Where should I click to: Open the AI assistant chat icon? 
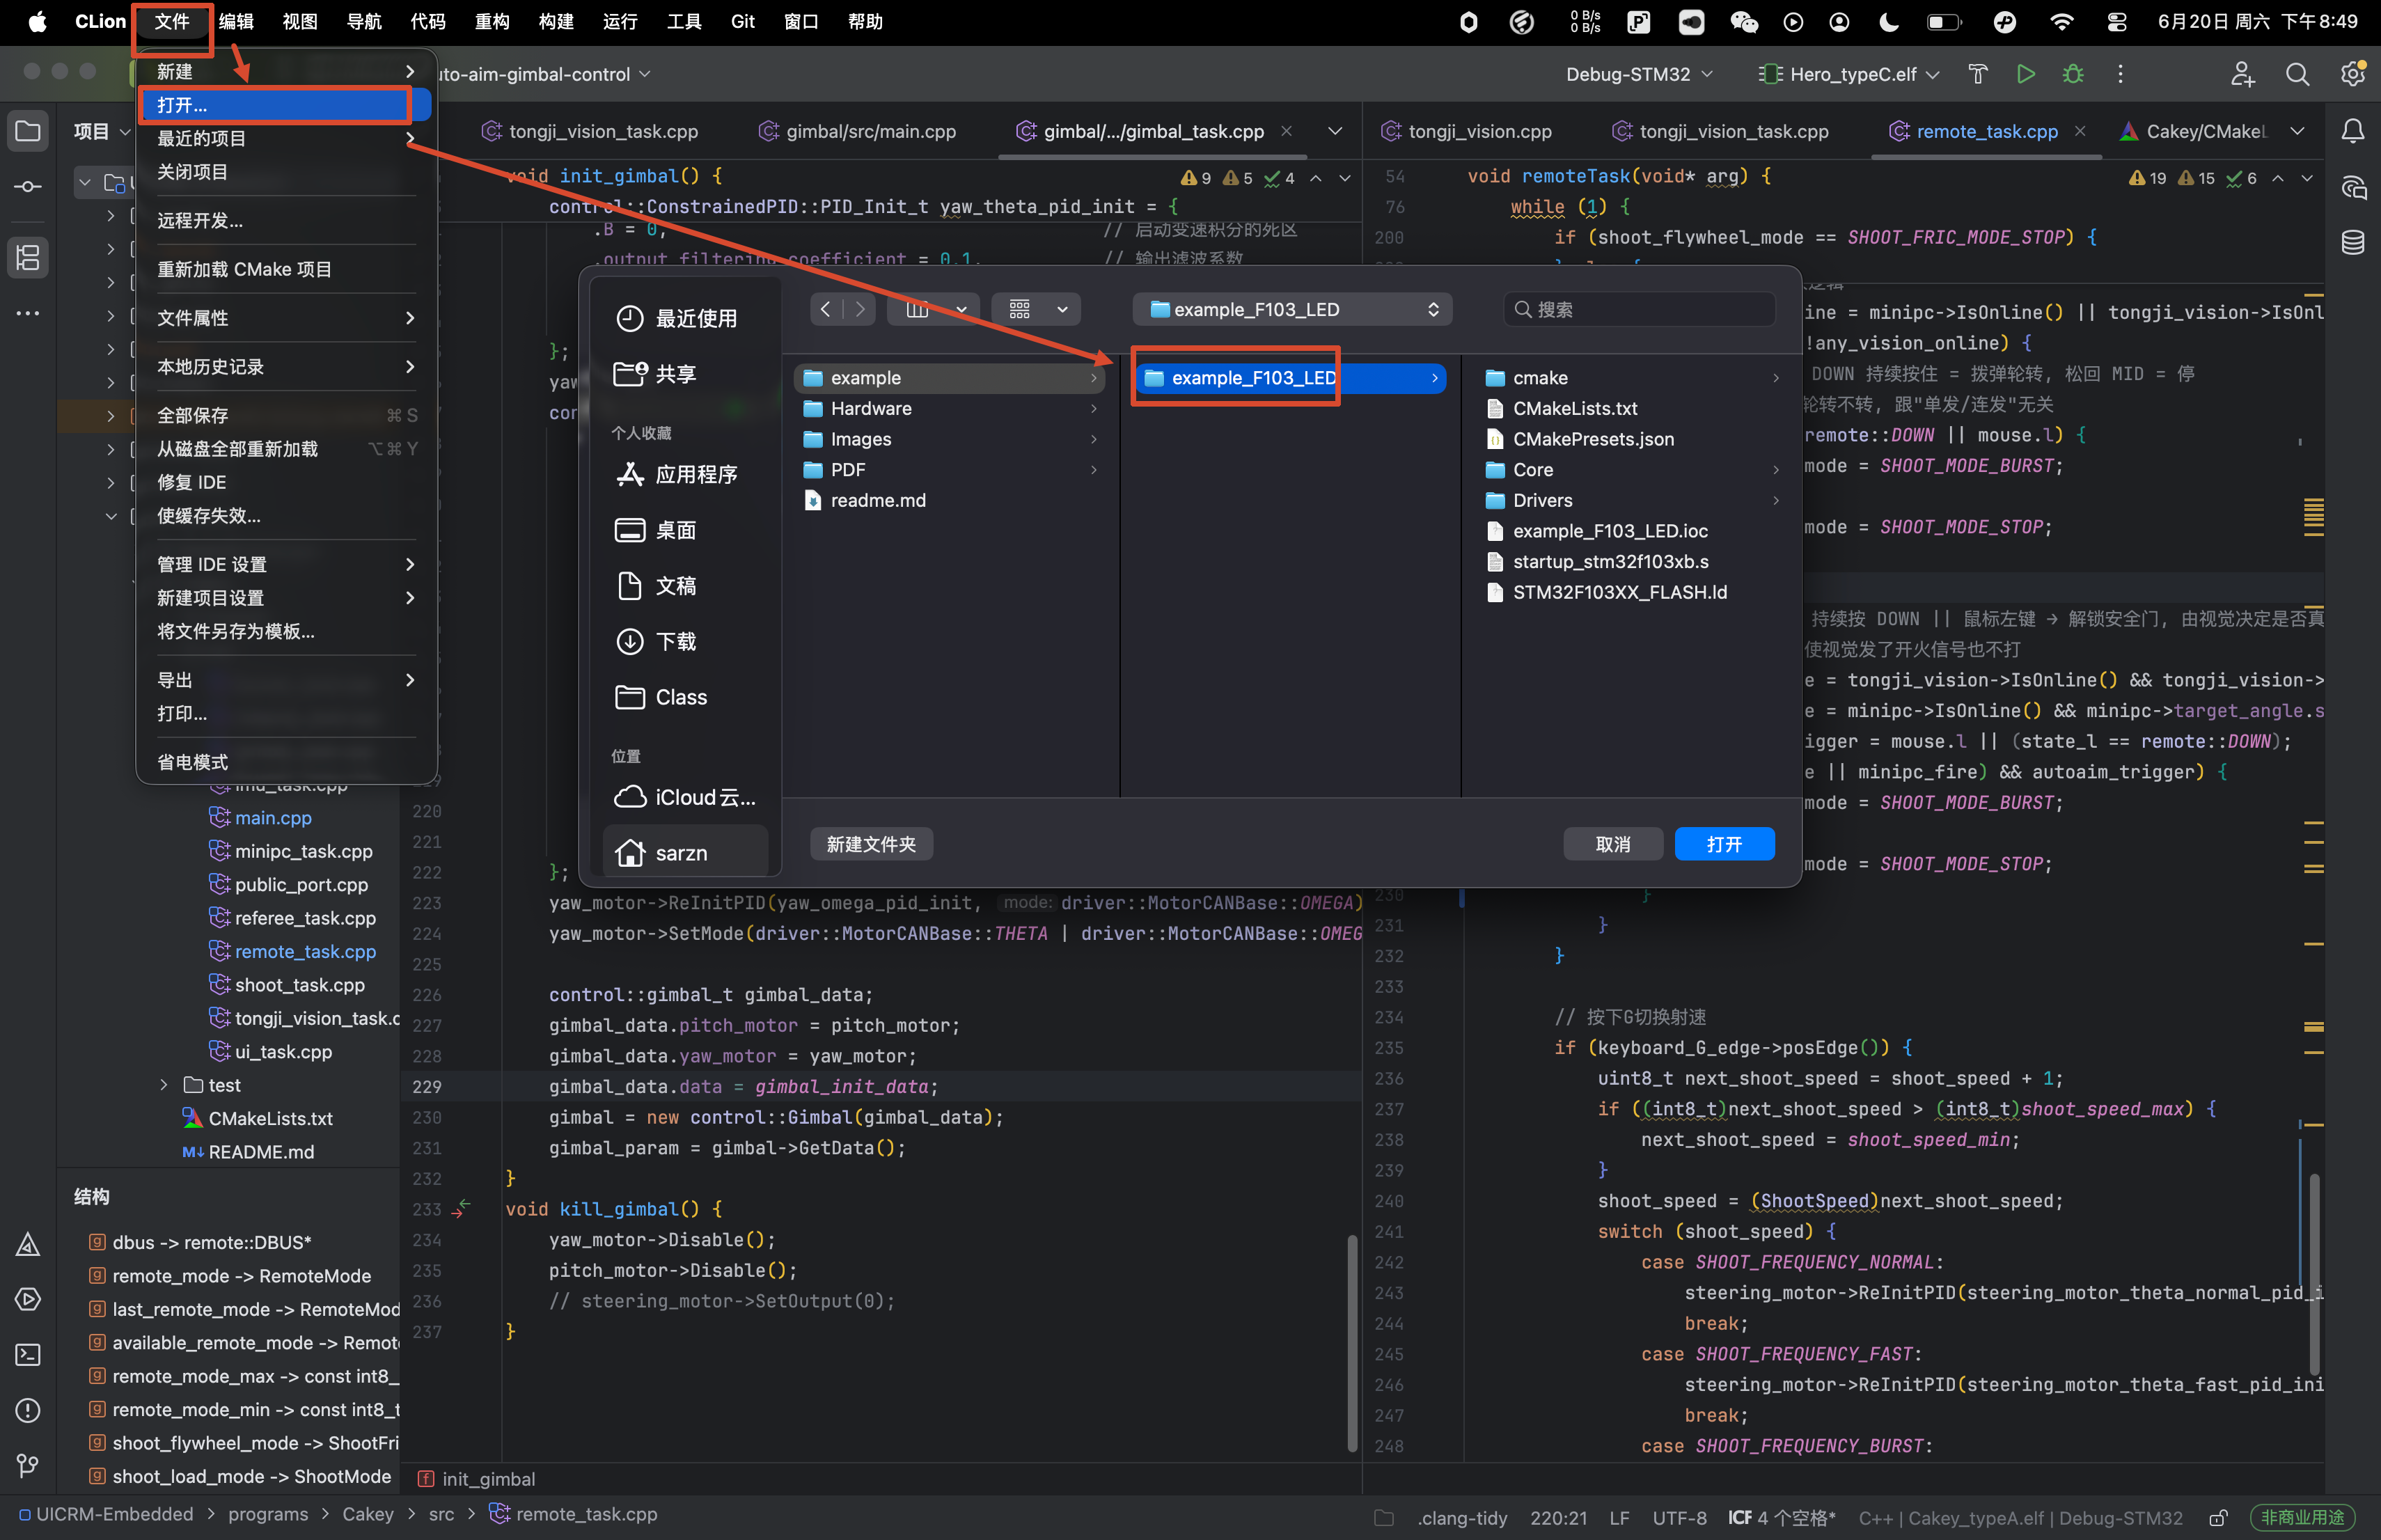pos(2353,187)
